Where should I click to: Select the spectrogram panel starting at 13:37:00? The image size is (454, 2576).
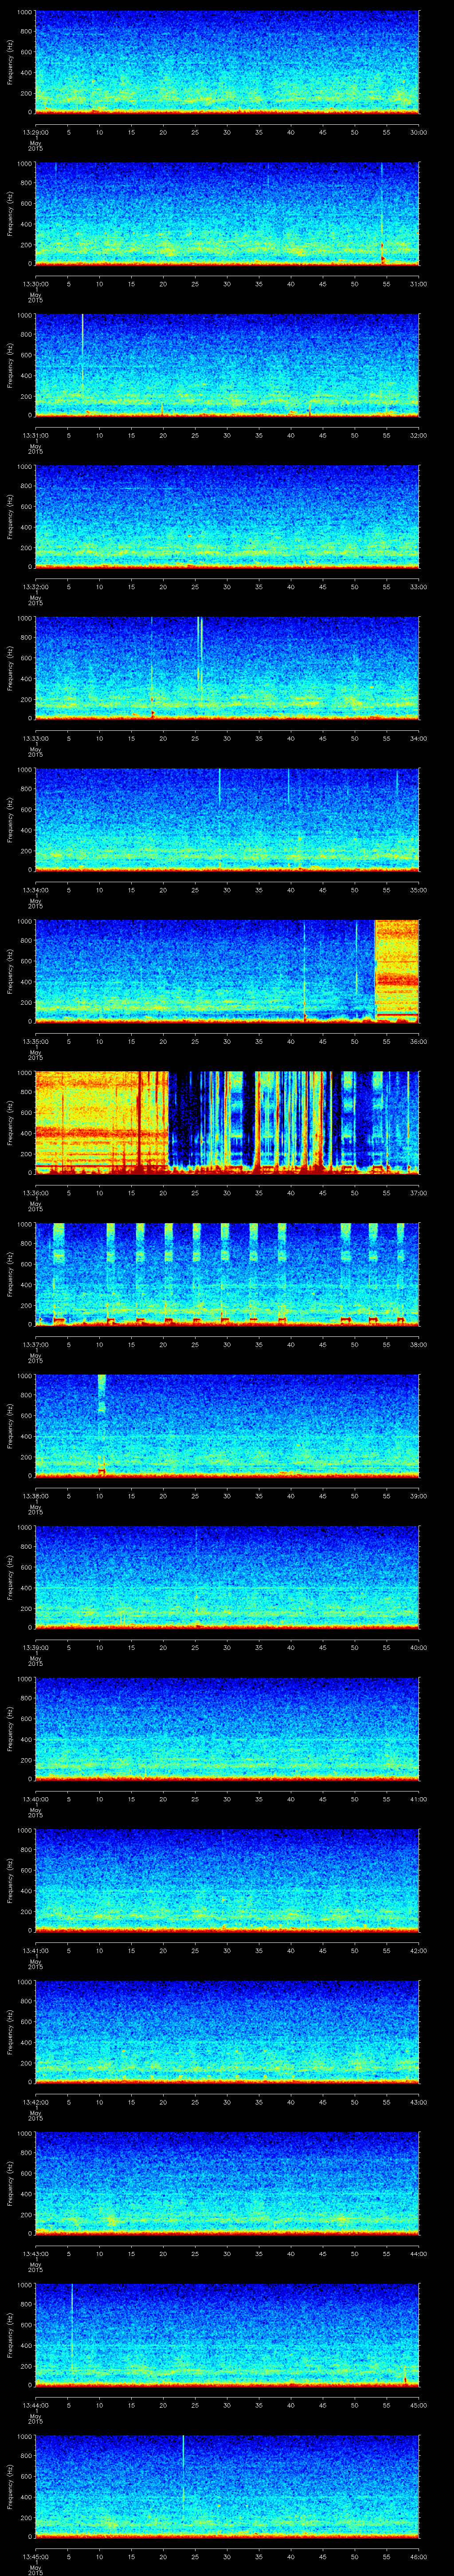click(x=227, y=1274)
